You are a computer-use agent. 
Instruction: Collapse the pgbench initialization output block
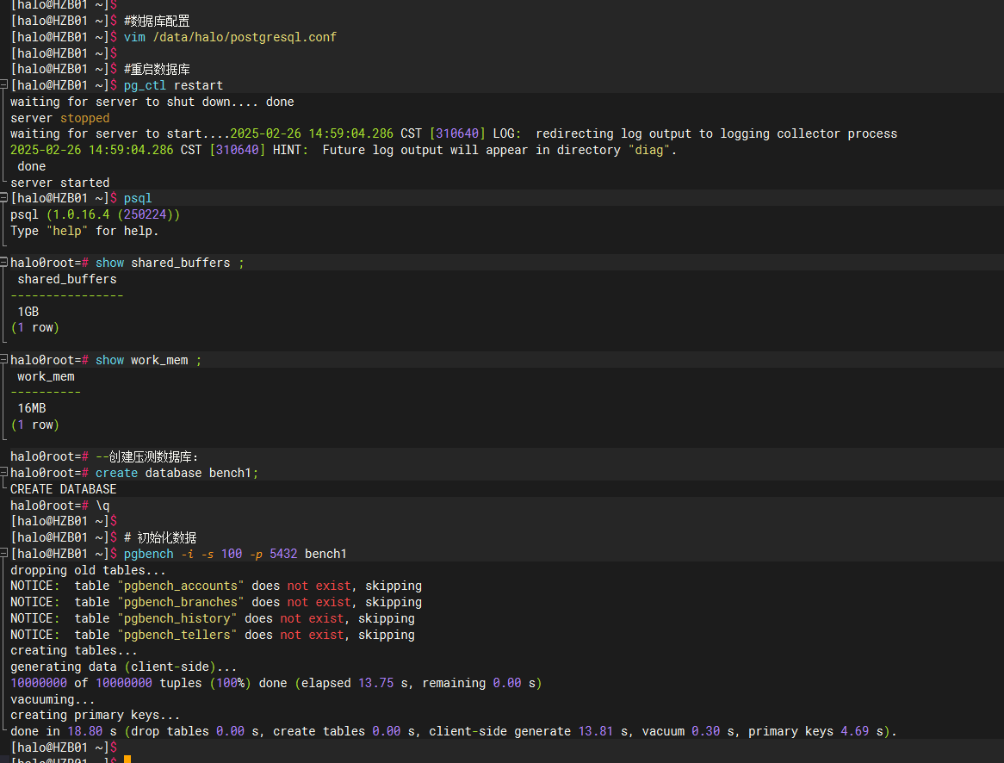[x=3, y=553]
